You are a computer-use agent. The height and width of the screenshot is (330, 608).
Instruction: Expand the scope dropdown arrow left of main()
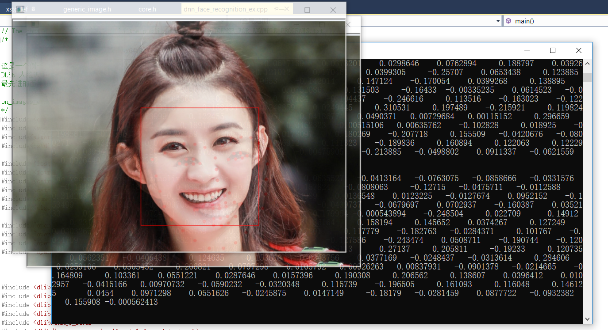(x=498, y=21)
